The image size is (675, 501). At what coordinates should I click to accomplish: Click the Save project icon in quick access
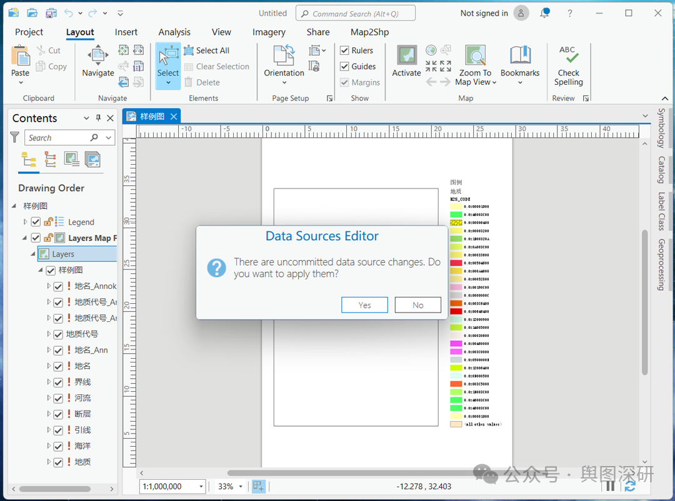[51, 13]
